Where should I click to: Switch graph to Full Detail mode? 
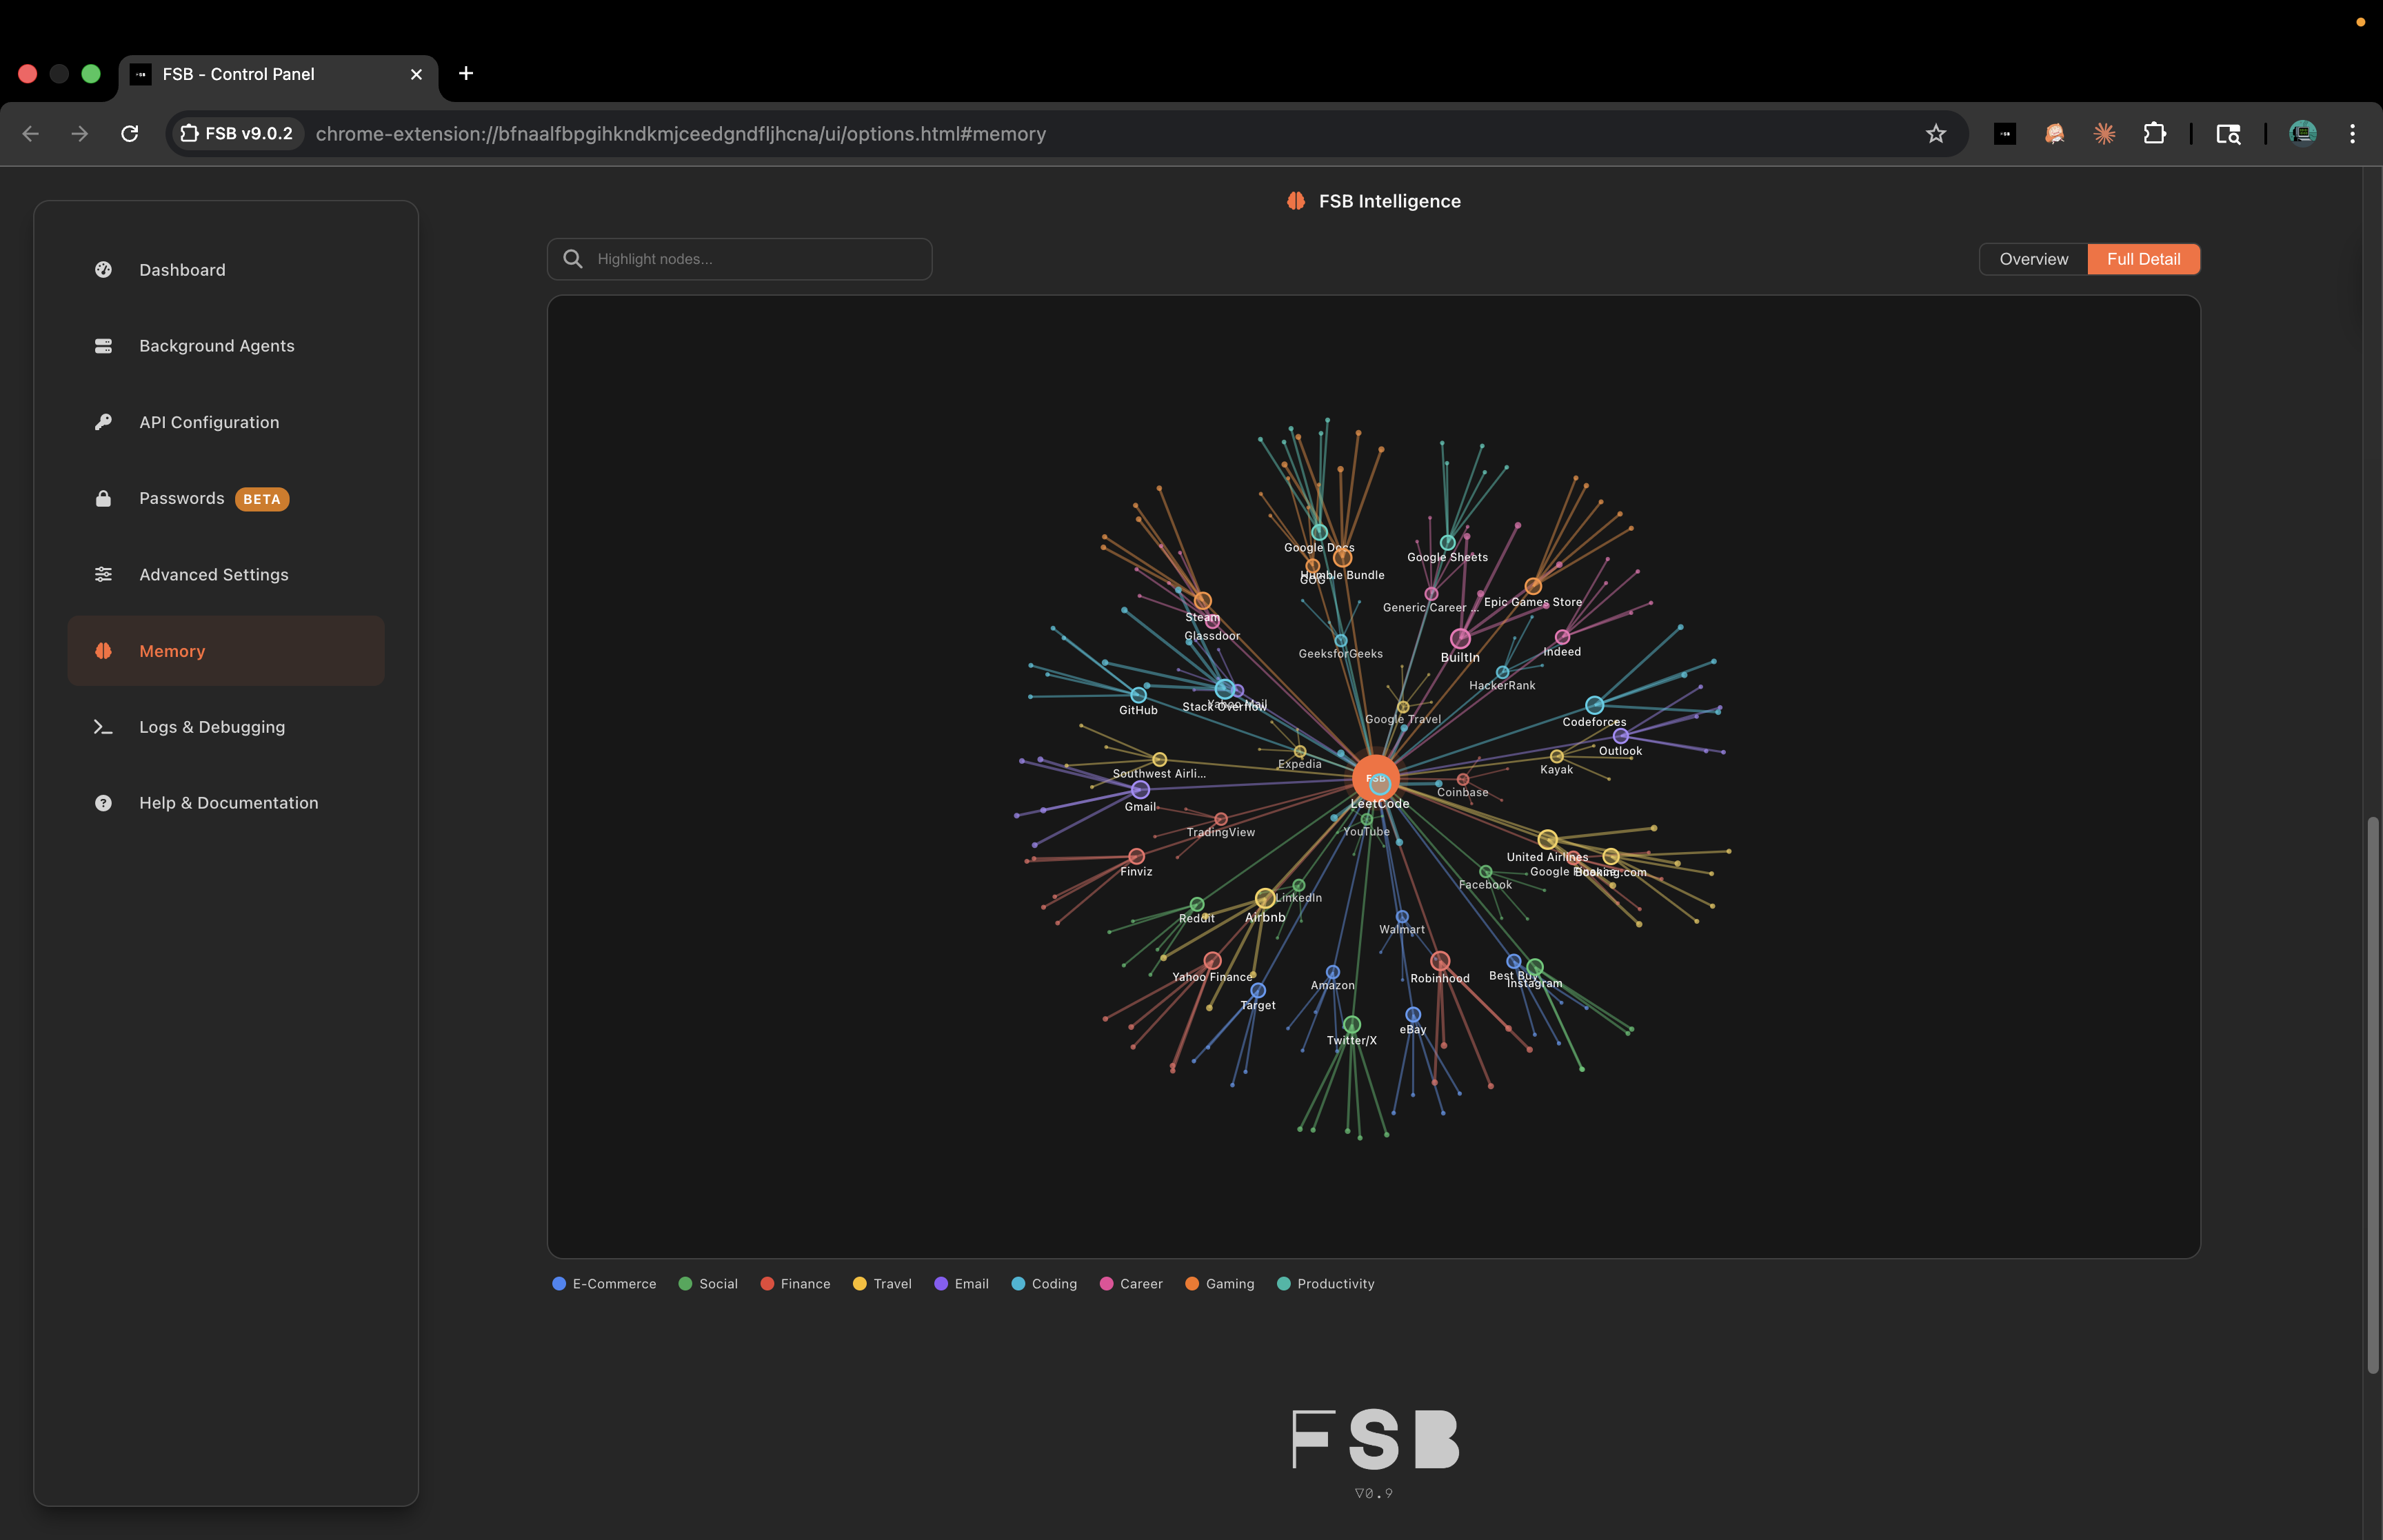point(2143,259)
